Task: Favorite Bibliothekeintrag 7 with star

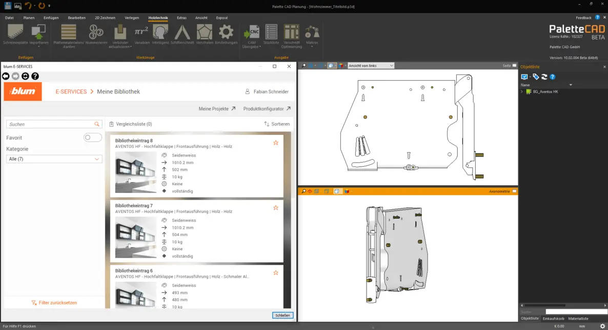Action: (276, 208)
